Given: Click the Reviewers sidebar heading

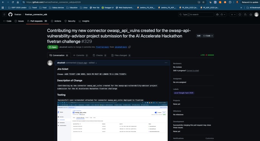Looking at the screenshot, I should click(177, 63).
